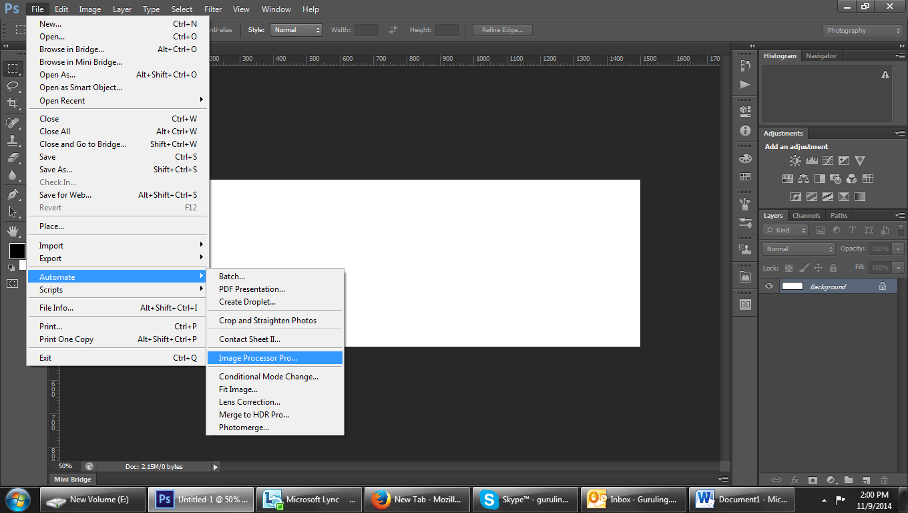This screenshot has width=908, height=513.
Task: Select the Lasso tool in the toolbox
Action: click(13, 85)
